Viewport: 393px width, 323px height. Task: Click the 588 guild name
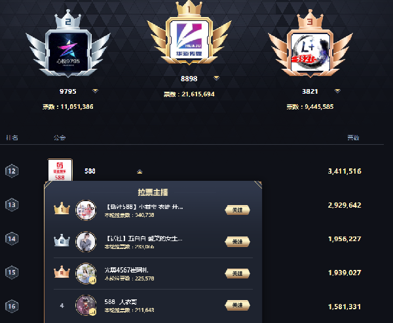90,171
